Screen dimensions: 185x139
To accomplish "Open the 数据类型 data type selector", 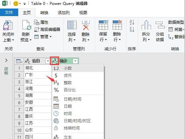I will coord(176,22).
